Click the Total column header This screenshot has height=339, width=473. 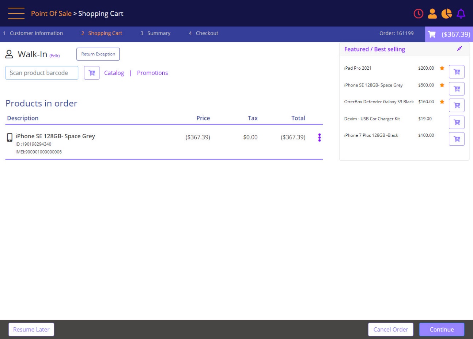pos(298,118)
